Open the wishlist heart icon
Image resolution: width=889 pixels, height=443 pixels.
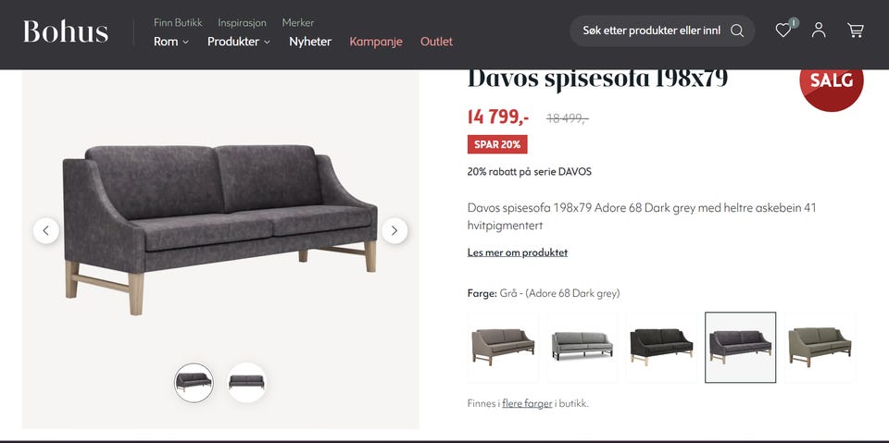783,31
